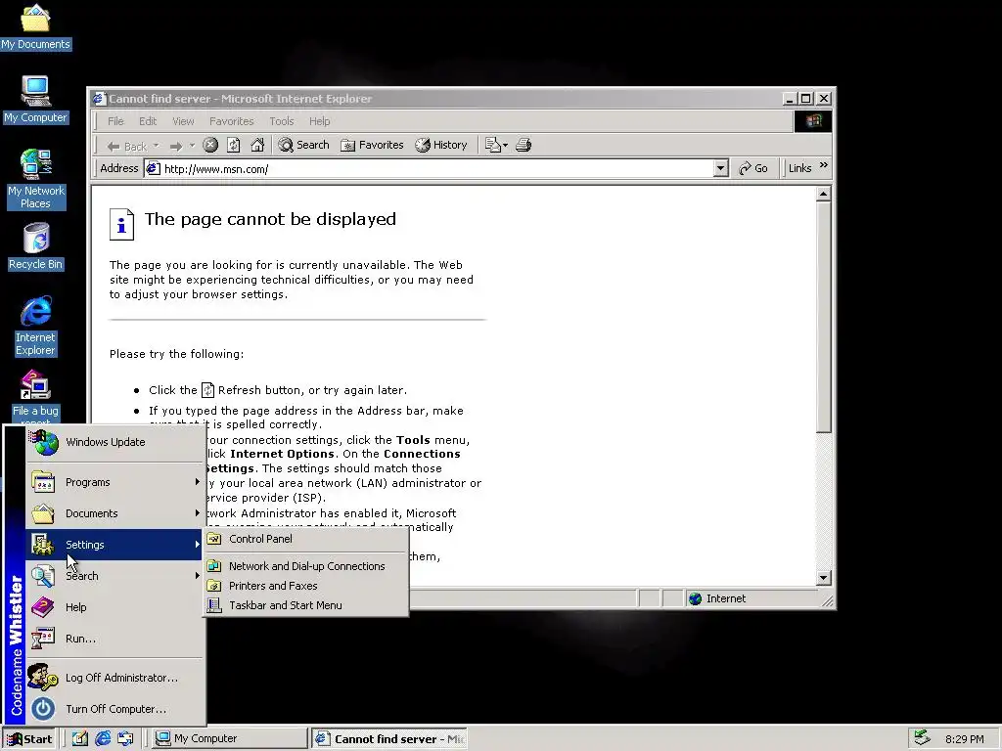1002x751 pixels.
Task: Click the Refresh toolbar icon
Action: [x=233, y=145]
